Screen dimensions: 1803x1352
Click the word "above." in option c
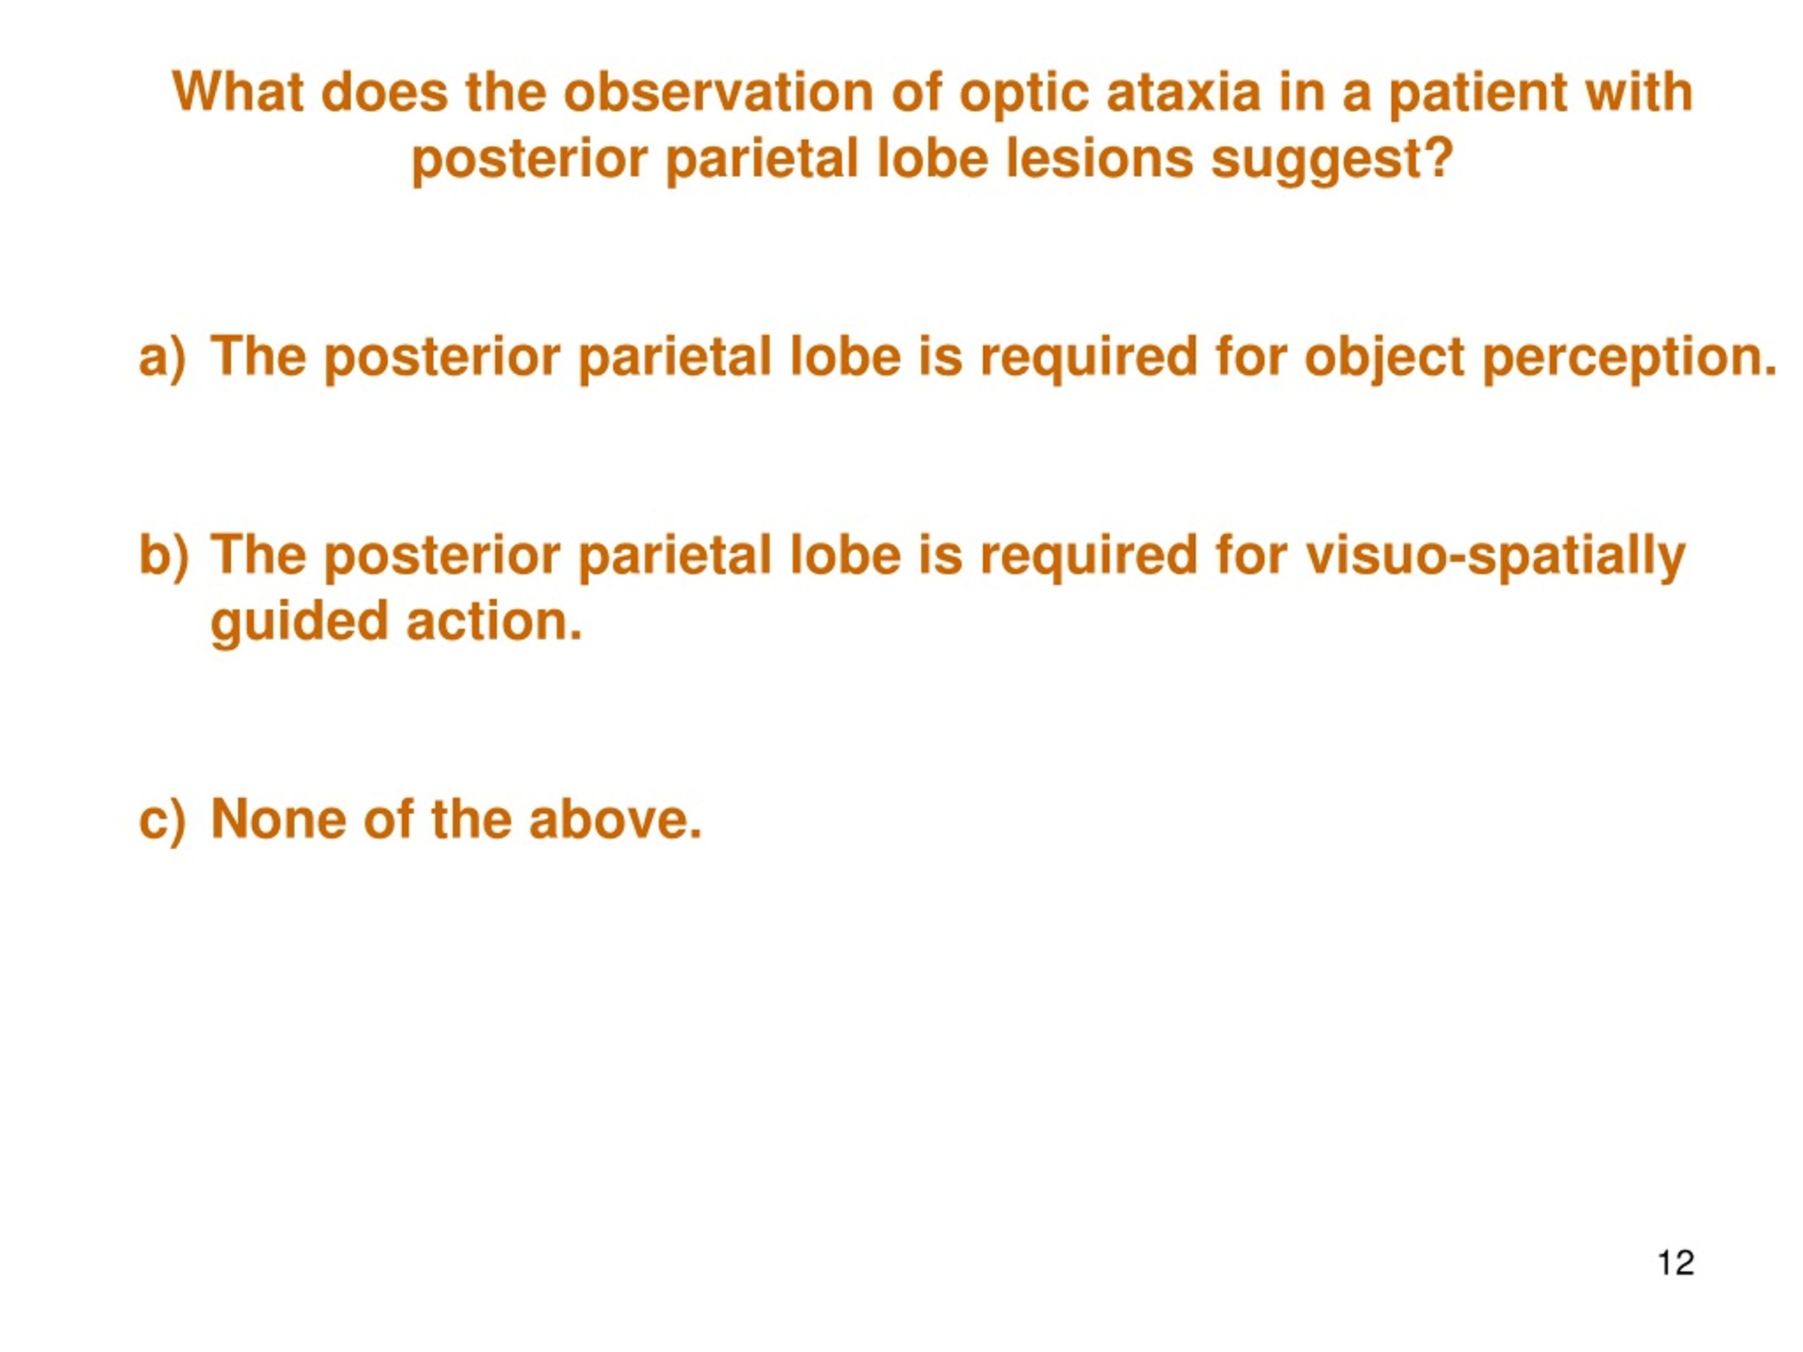[616, 818]
